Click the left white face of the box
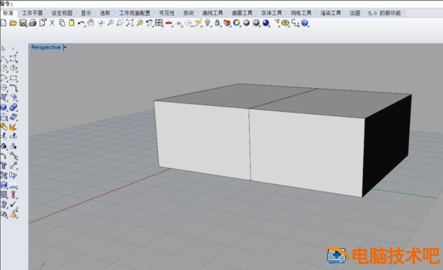 point(203,140)
